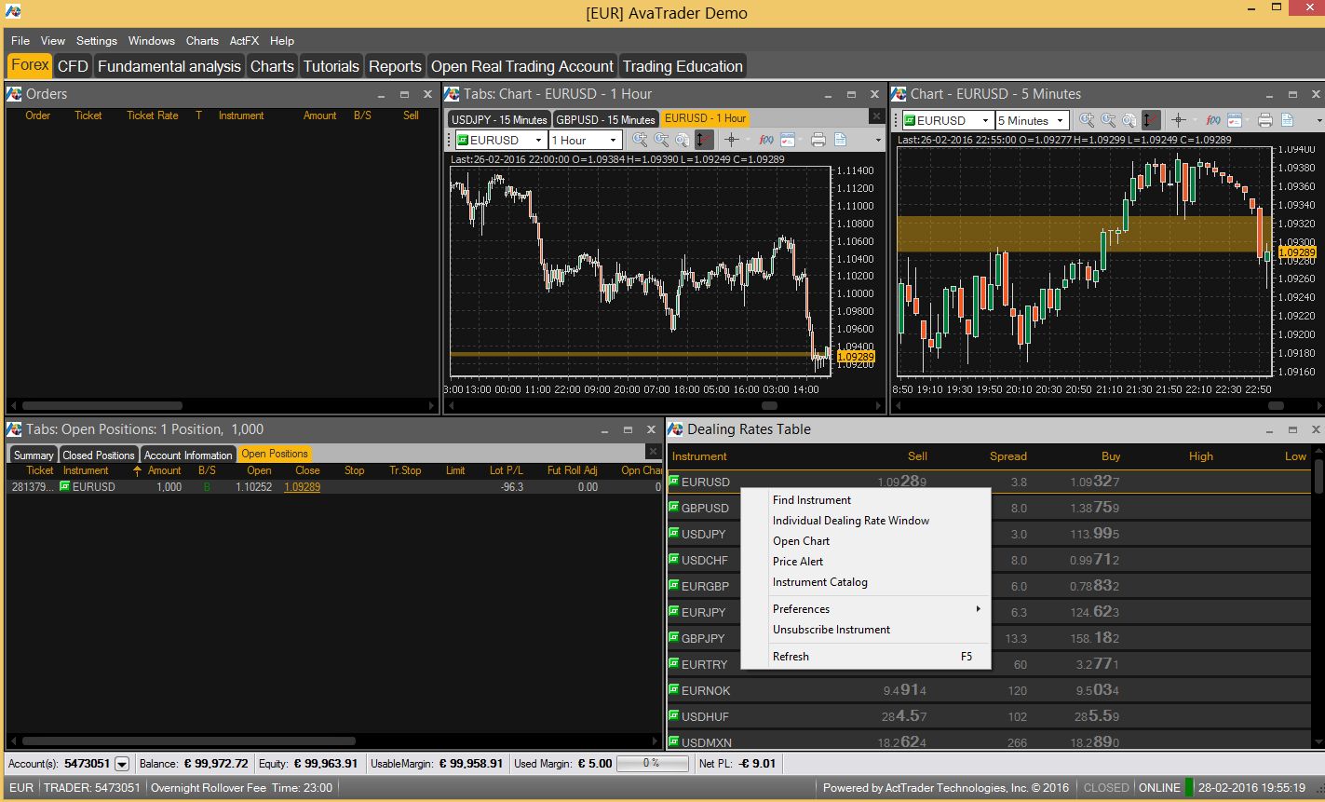The image size is (1325, 802).
Task: Switch to the GBPUSD - 15 Minutes tab
Action: [605, 119]
